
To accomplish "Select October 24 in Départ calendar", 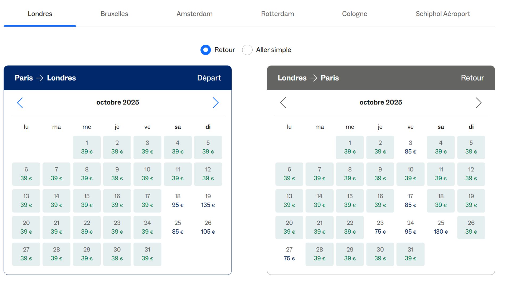I will click(147, 227).
